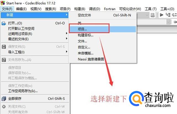Image resolution: width=177 pixels, height=114 pixels.
Task: Choose Nassi 施奈德曼图 option
Action: coord(91,59)
